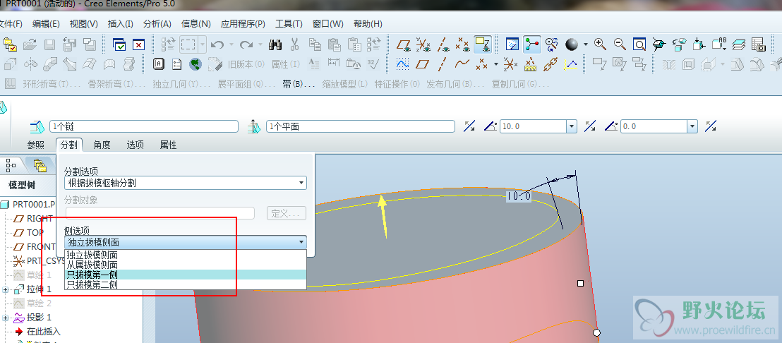Click the datum curve tool icon
782x343 pixels.
[x=462, y=64]
